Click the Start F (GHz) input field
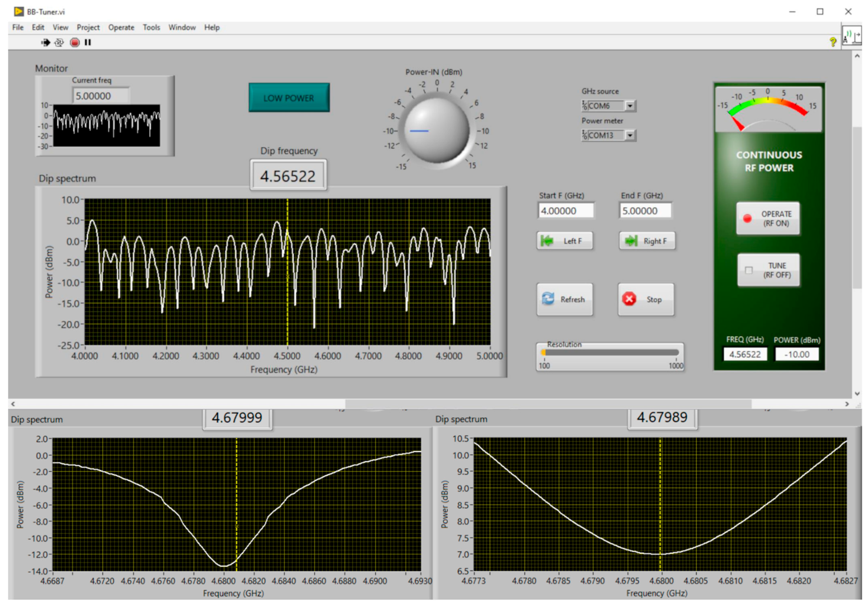Image resolution: width=868 pixels, height=607 pixels. 566,211
